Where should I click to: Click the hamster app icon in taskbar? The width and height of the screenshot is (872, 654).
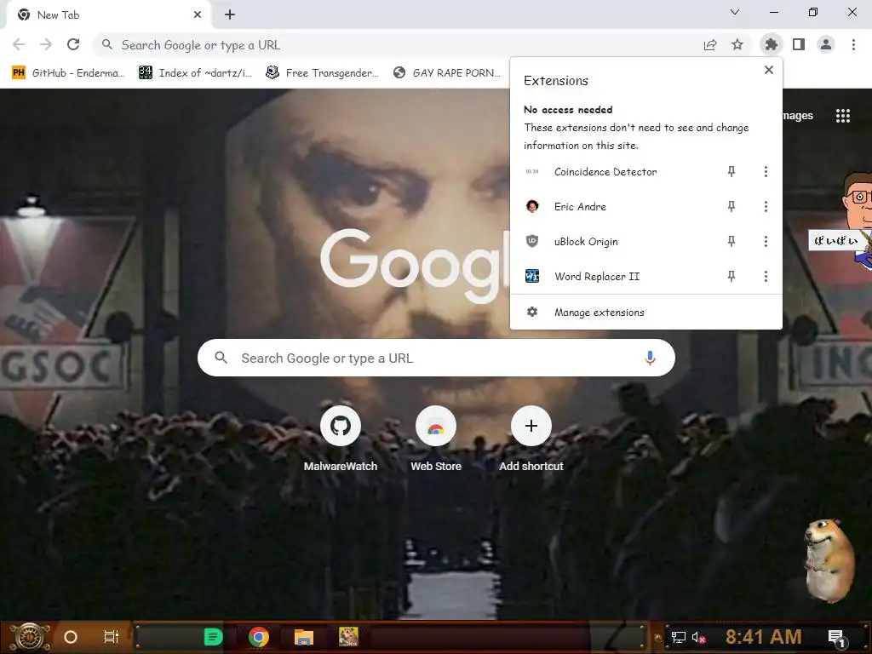348,637
